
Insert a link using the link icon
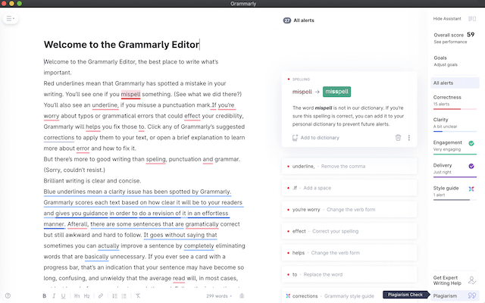[101, 295]
